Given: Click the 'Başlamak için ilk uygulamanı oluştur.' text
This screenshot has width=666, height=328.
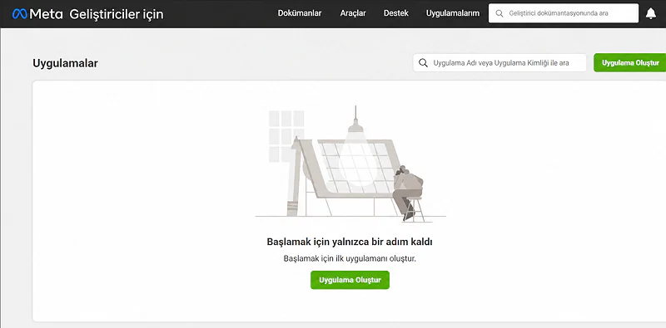Looking at the screenshot, I should pos(350,258).
